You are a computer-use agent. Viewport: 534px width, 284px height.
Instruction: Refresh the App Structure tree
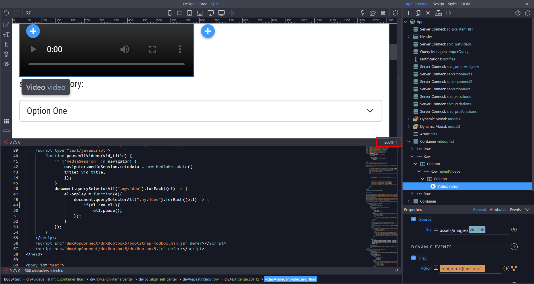coord(528,13)
